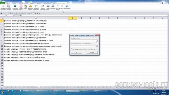This screenshot has height=95, width=169.
Task: Open the Add operators tool
Action: 36,7
